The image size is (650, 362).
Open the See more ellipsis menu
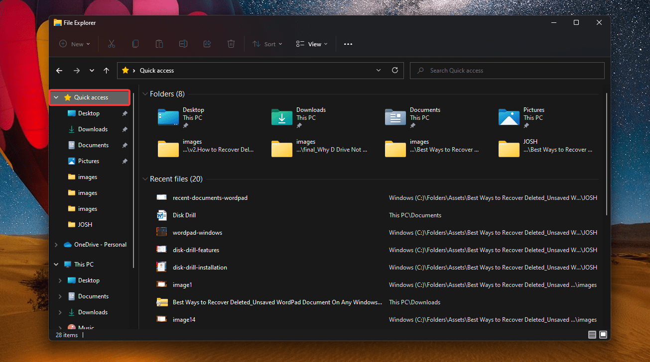pyautogui.click(x=348, y=44)
